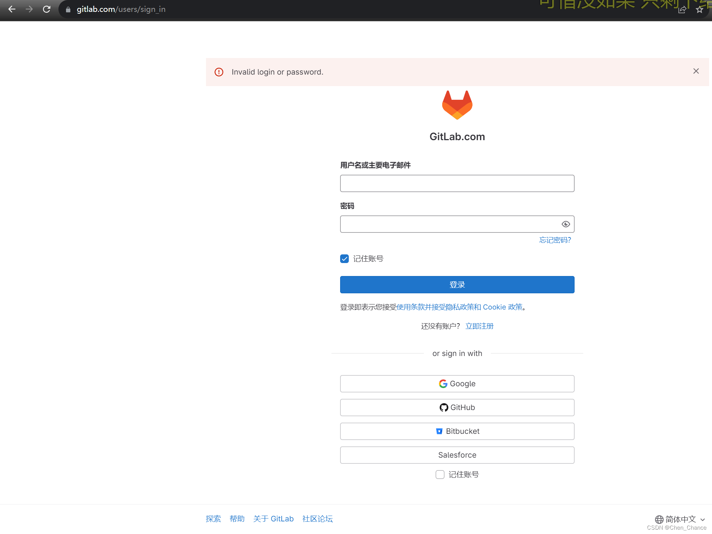
Task: Sign in with Bitbucket button
Action: tap(457, 431)
